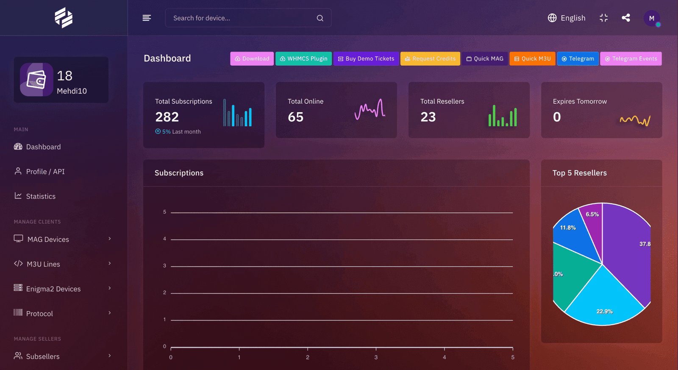The height and width of the screenshot is (370, 678).
Task: Expand the Subsellers menu chevron
Action: click(x=110, y=356)
